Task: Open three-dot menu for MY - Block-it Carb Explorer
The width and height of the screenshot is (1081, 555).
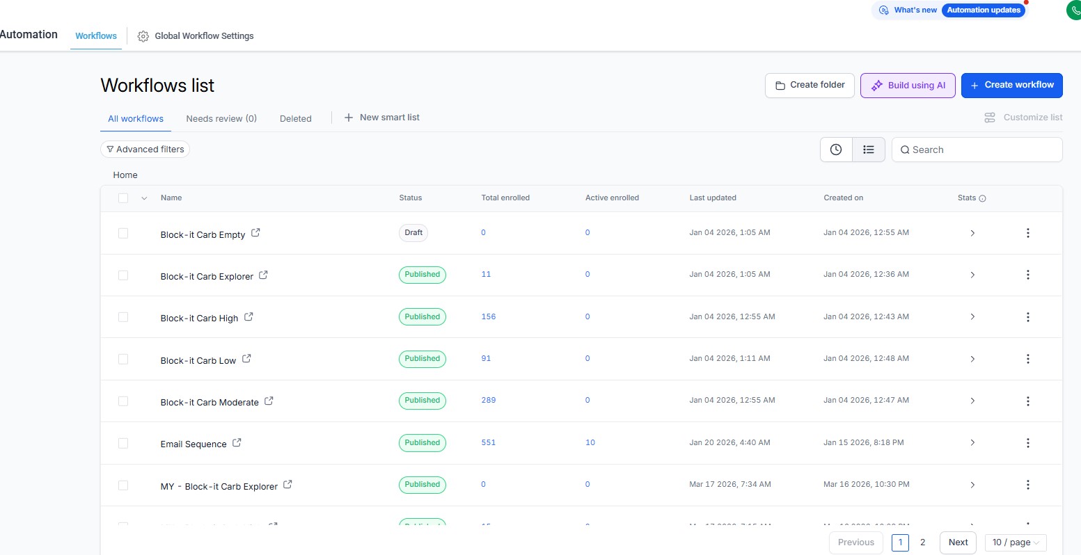Action: [x=1028, y=485]
